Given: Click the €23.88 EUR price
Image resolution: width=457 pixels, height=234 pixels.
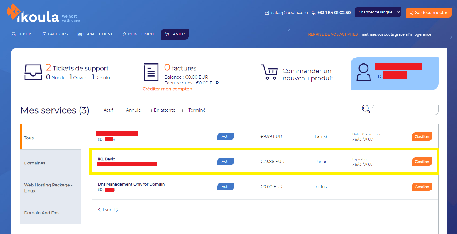Looking at the screenshot, I should (x=272, y=161).
